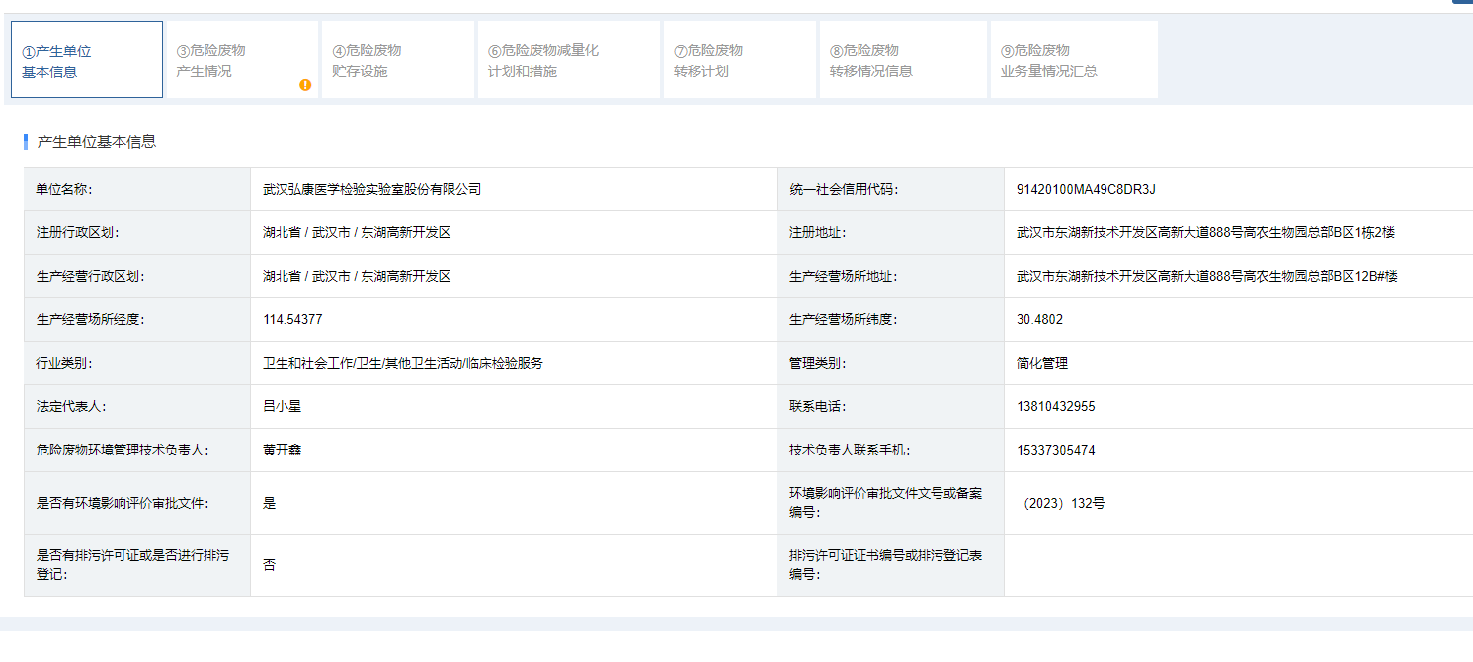
Task: Click the 统一社会信用代码 label
Action: point(844,189)
